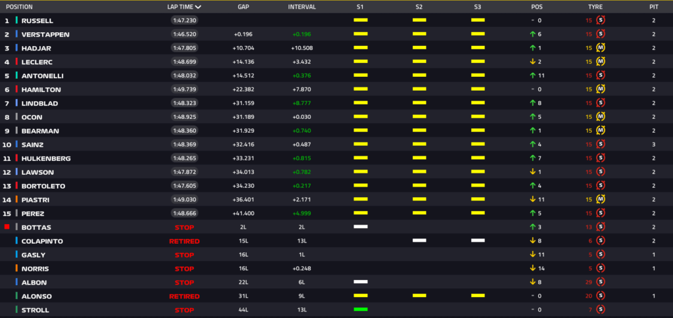Click Stroll's gap value 44L
673x318 pixels.
coord(243,310)
